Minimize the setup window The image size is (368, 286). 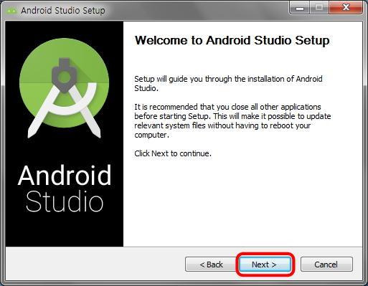point(300,7)
